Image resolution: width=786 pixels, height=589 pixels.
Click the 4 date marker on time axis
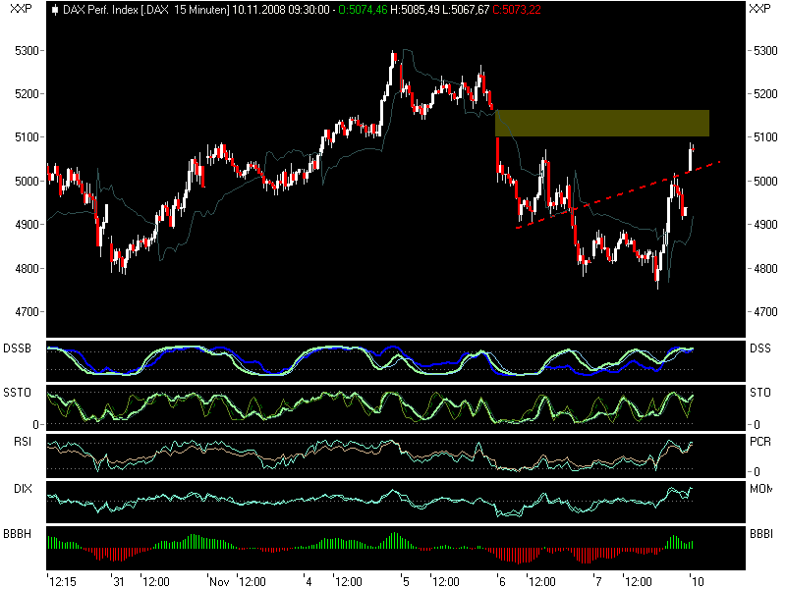point(309,581)
